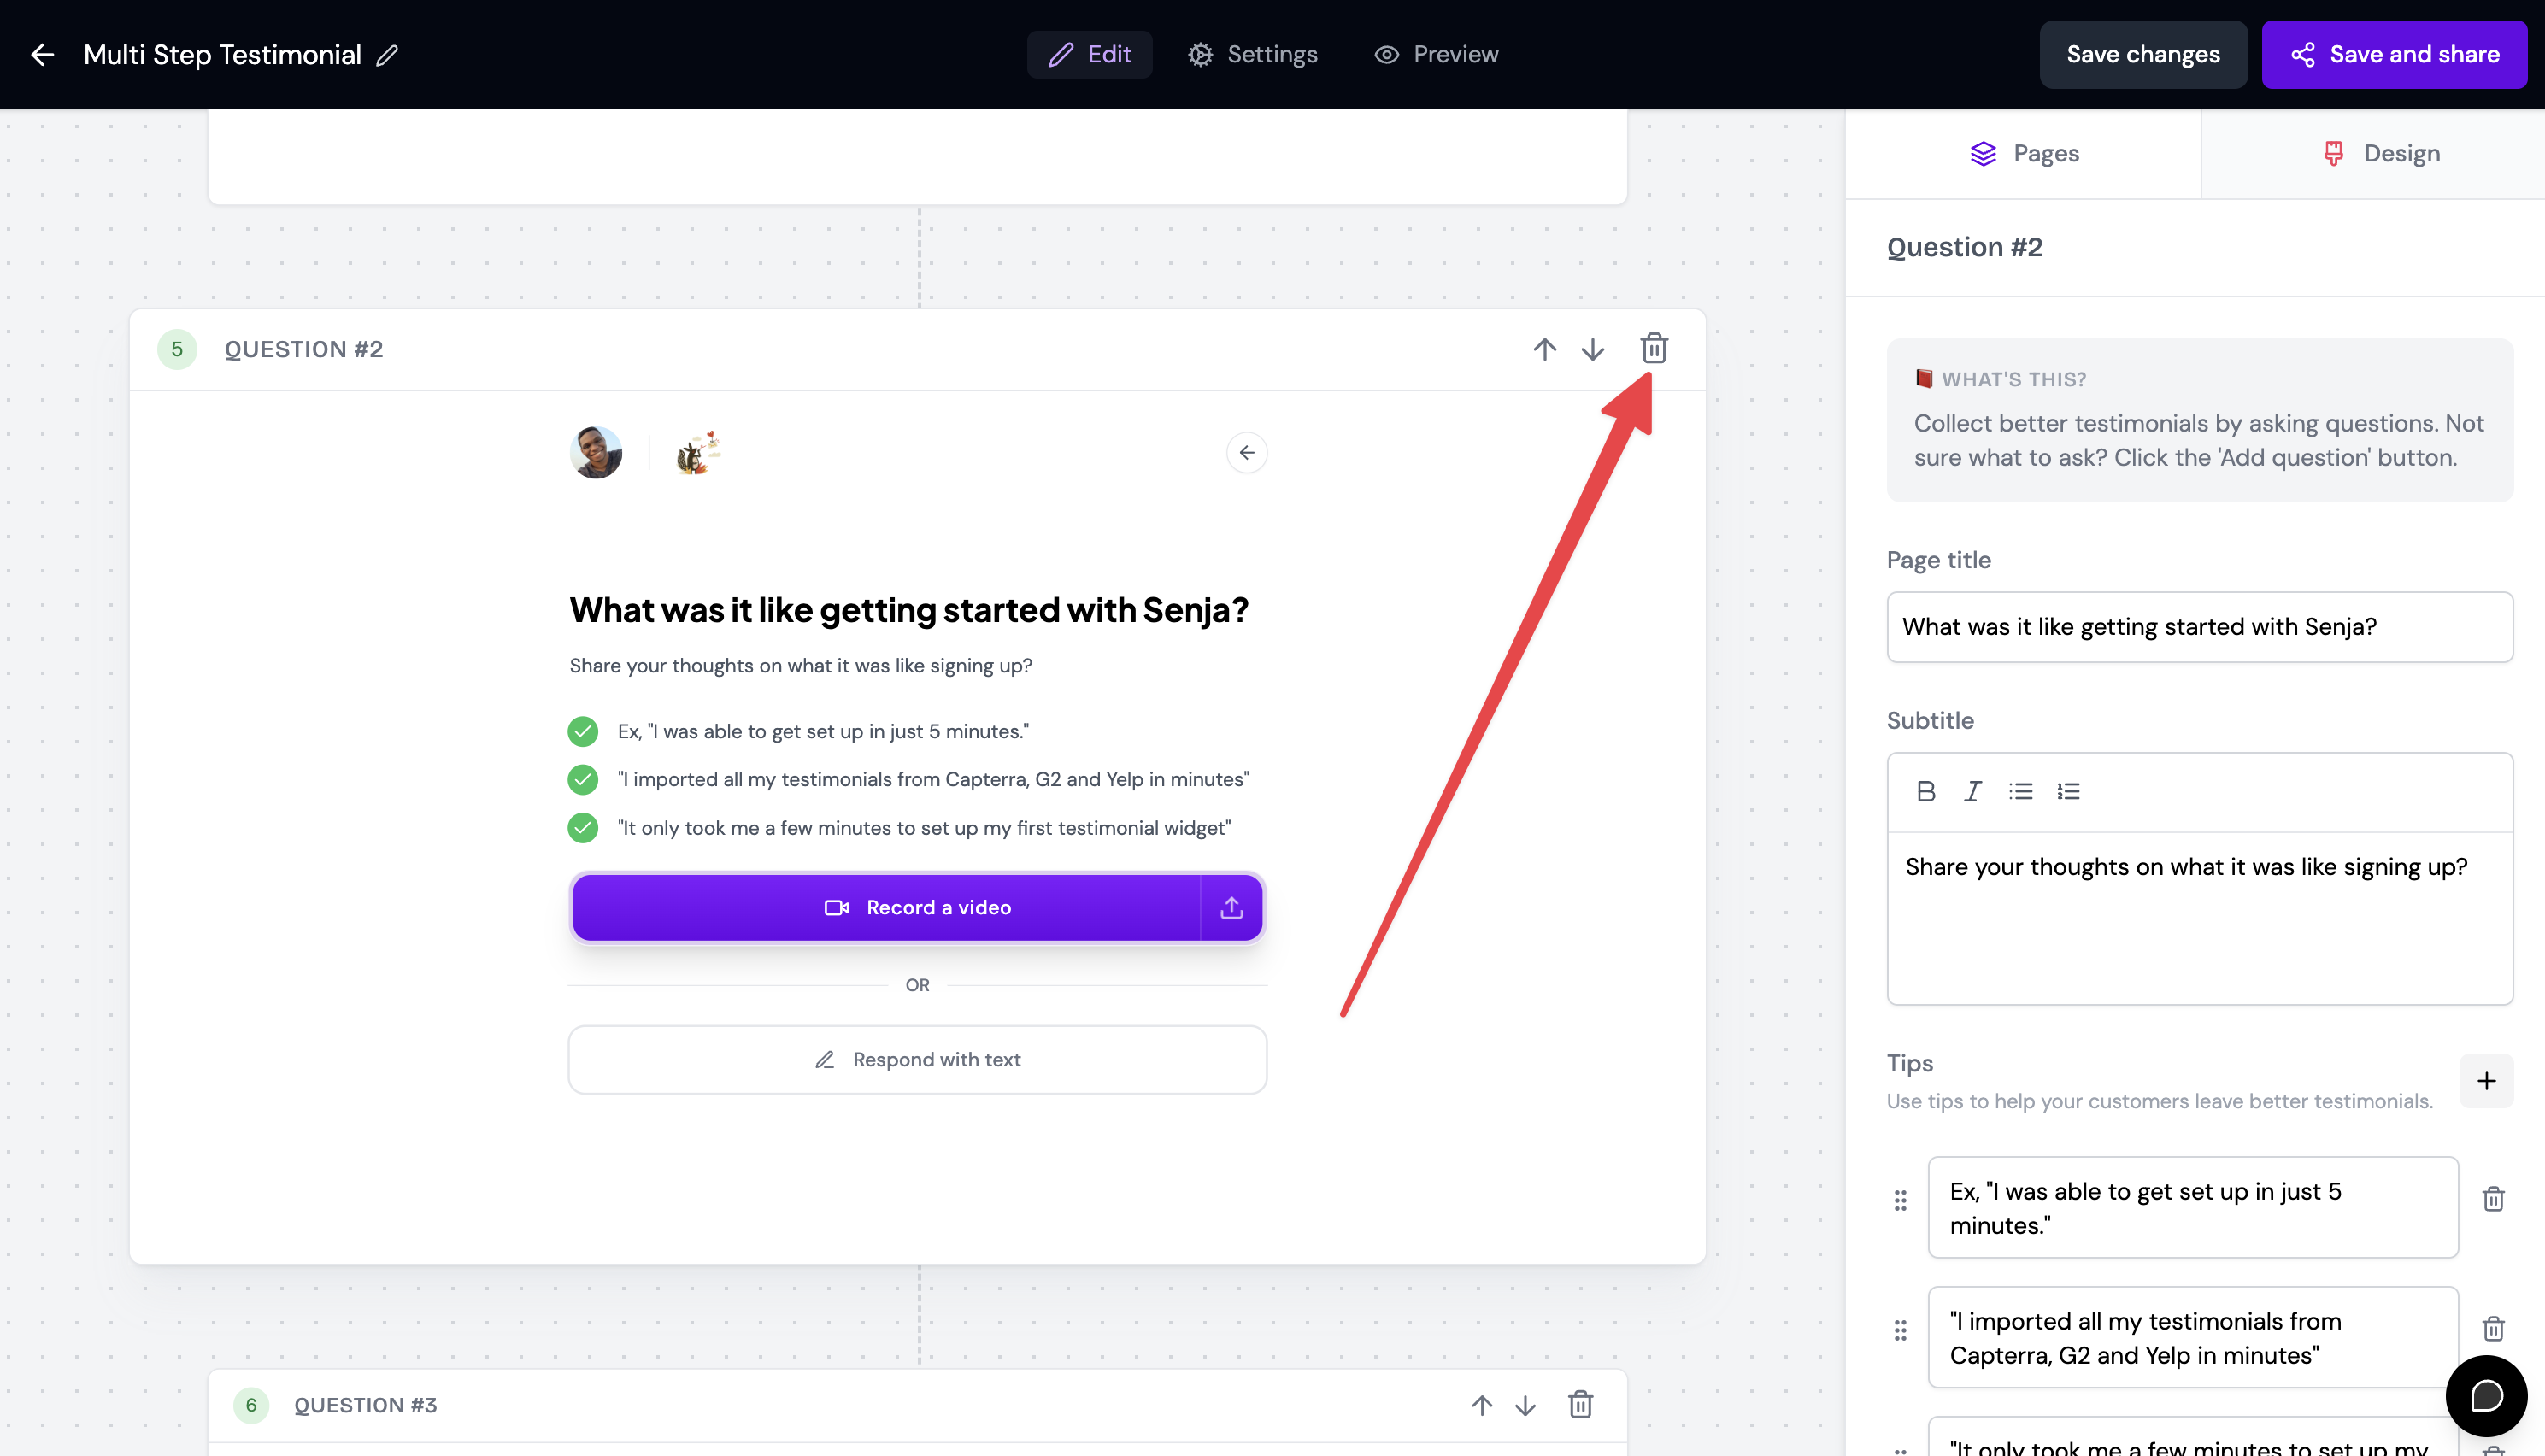Switch to the Edit tab
This screenshot has height=1456, width=2545.
point(1089,54)
